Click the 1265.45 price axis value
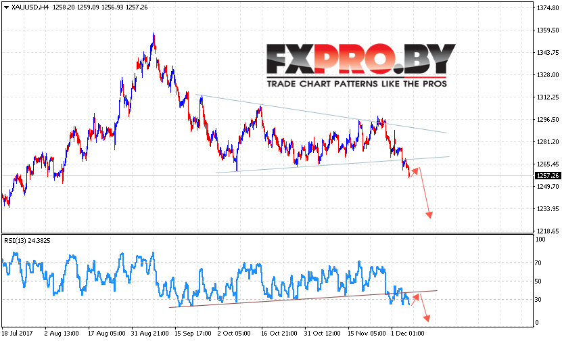 click(548, 164)
